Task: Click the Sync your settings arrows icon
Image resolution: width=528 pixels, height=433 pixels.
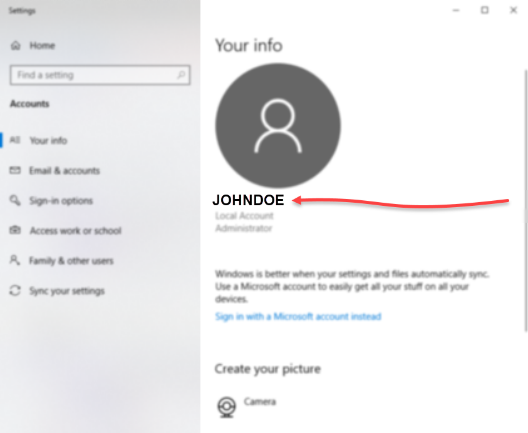Action: 15,290
